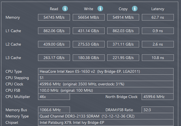Select the L2 Cache Read 439.00 GB/s field
The height and width of the screenshot is (126, 181).
click(x=54, y=44)
